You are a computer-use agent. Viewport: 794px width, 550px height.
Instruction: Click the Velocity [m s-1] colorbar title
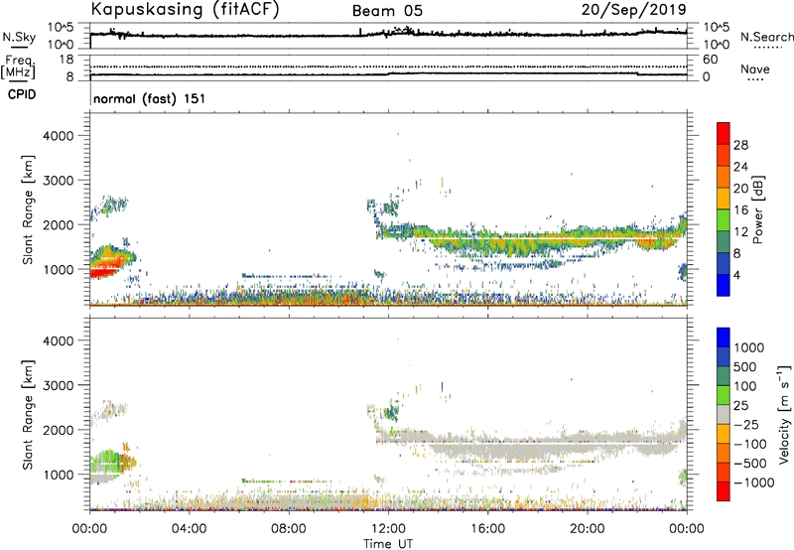tap(784, 415)
